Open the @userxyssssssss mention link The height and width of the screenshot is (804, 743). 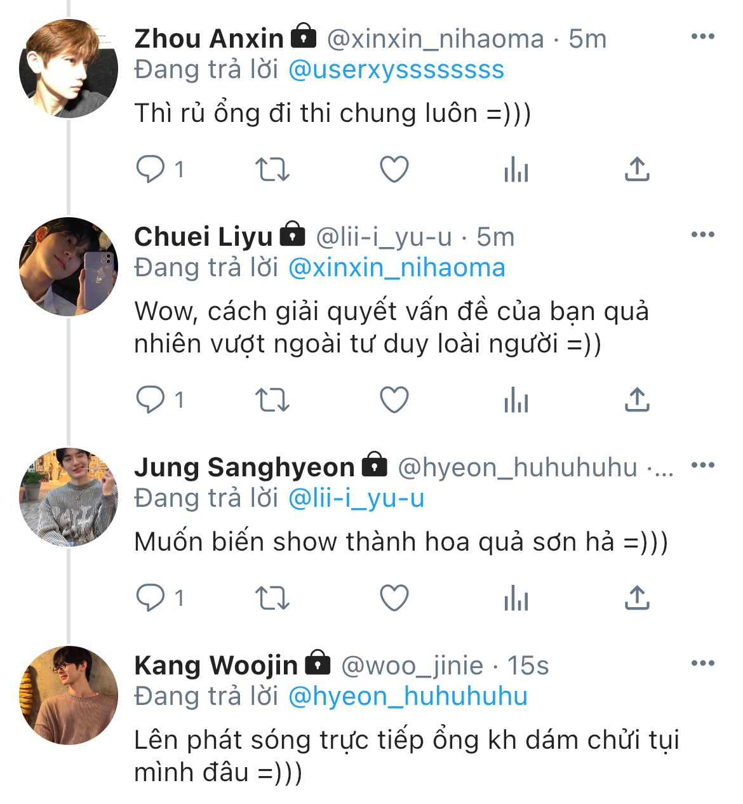[396, 70]
